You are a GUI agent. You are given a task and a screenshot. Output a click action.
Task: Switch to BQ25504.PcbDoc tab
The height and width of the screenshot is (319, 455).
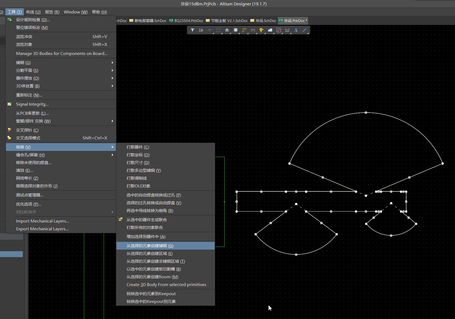tap(186, 21)
